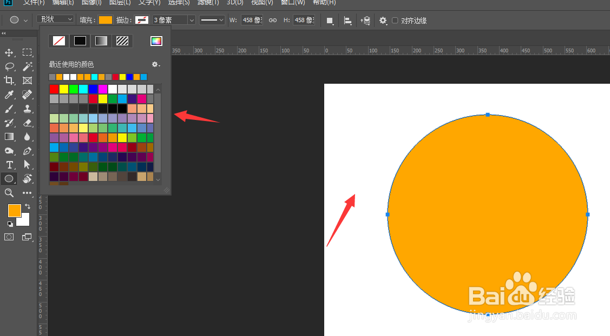Screen dimensions: 610x336
Task: Select the Dodge tool
Action: (x=9, y=151)
